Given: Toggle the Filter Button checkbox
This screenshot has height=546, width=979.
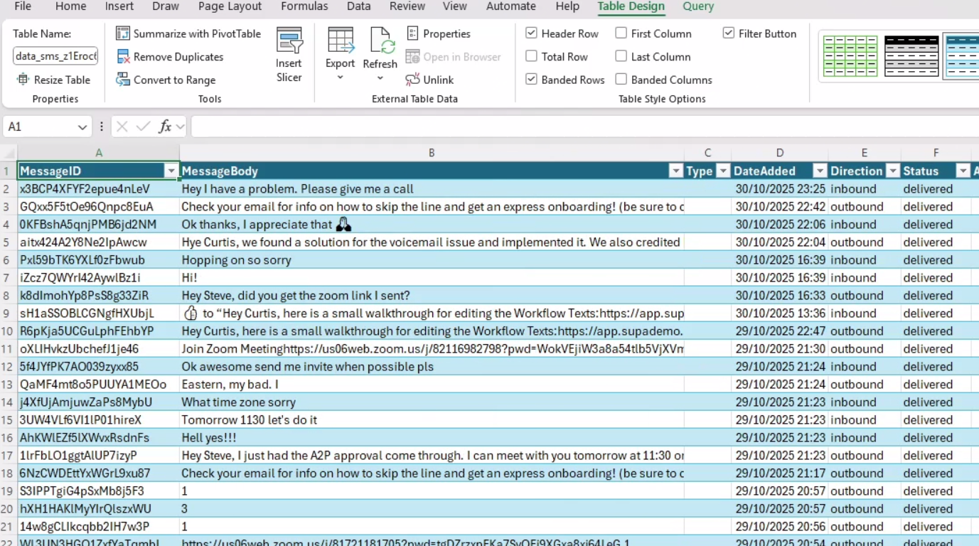Looking at the screenshot, I should point(729,33).
